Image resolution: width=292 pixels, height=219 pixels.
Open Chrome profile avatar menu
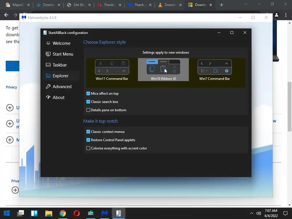click(277, 15)
